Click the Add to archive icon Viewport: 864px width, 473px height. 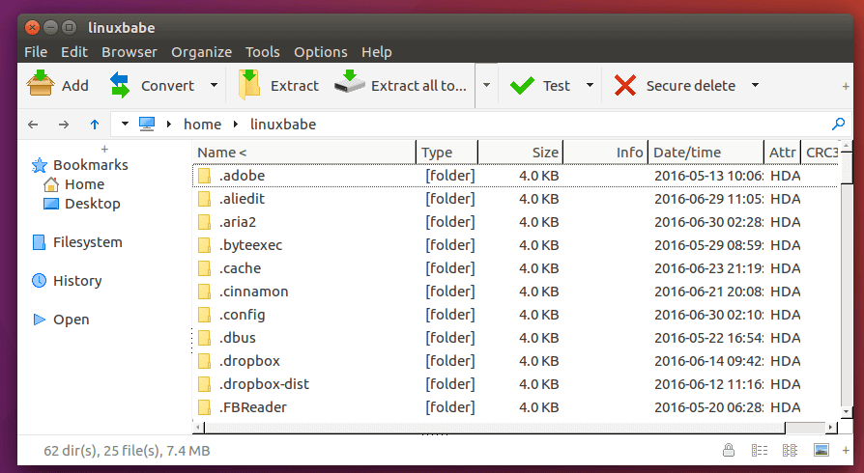click(x=41, y=85)
